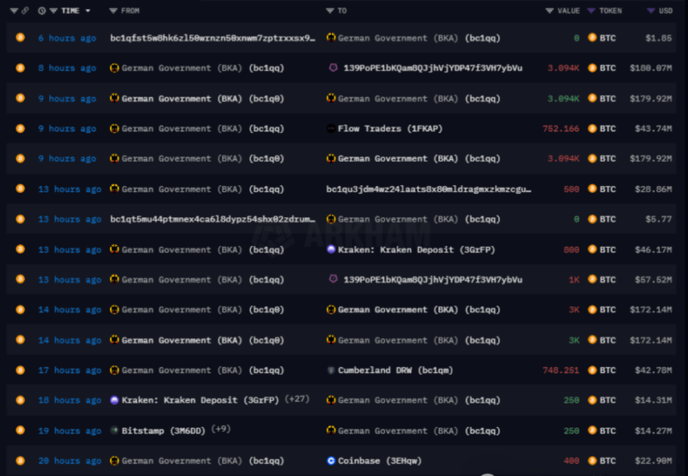Open the "6 hours ago" transaction link

point(67,38)
